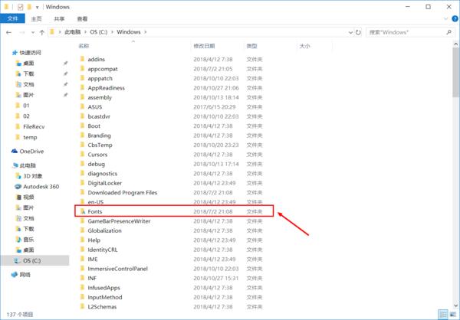This screenshot has height=320, width=460.
Task: Select the Boot folder icon
Action: click(83, 126)
